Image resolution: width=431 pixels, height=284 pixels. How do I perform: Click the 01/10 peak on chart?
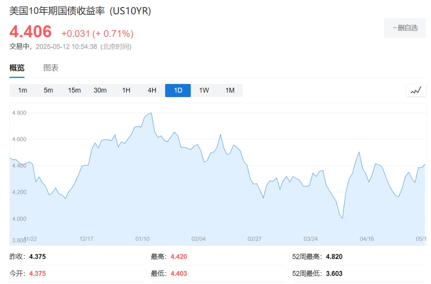pyautogui.click(x=151, y=113)
